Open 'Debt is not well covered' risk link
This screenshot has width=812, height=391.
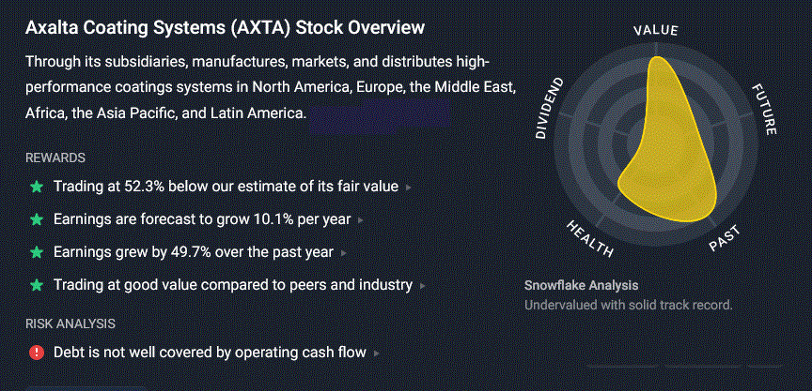210,353
